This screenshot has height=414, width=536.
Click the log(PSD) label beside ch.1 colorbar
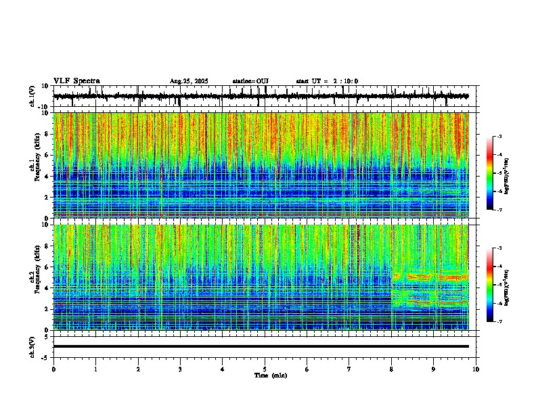[506, 177]
